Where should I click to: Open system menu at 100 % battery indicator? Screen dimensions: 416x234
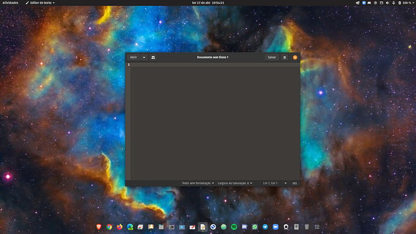pyautogui.click(x=406, y=2)
